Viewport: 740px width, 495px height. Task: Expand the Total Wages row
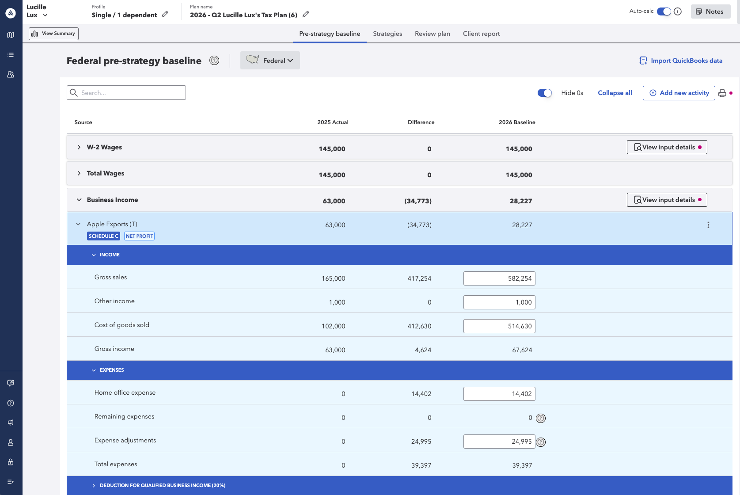[x=79, y=173]
